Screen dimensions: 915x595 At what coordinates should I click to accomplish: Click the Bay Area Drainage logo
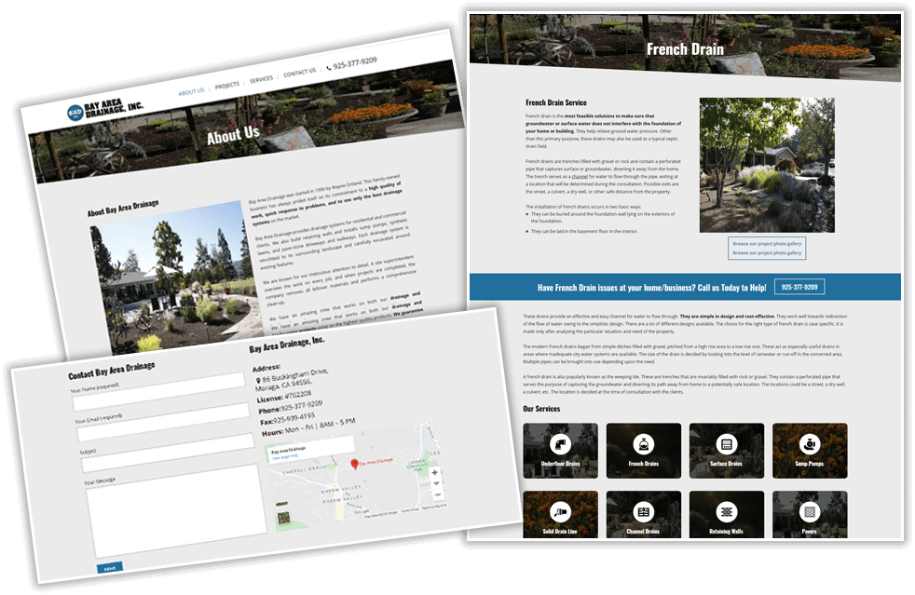coord(105,111)
